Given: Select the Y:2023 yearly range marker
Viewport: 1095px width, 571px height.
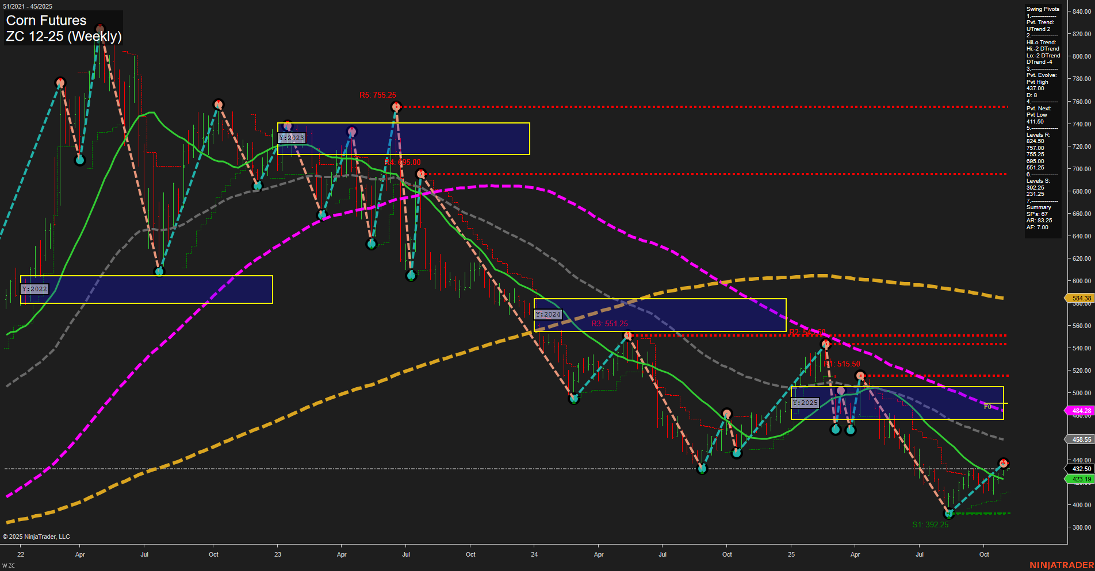Looking at the screenshot, I should 292,138.
